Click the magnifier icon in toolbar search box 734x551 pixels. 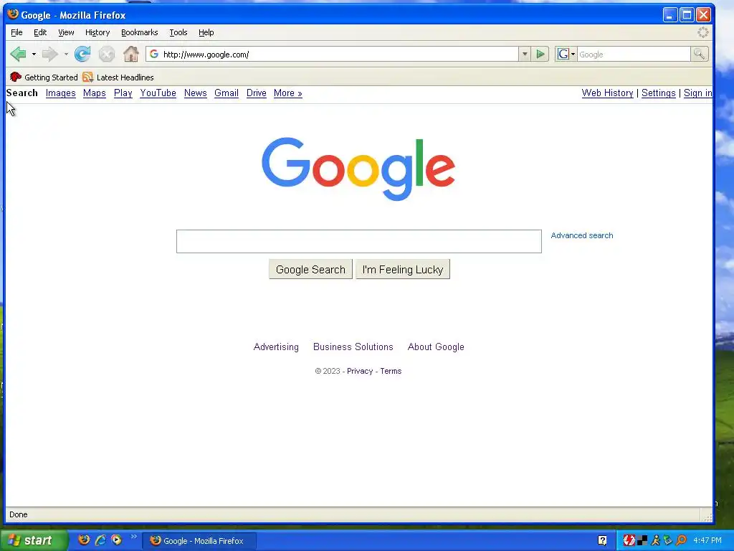click(x=700, y=55)
